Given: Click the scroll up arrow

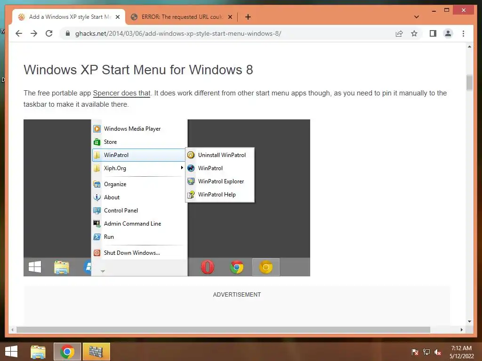Looking at the screenshot, I should 469,47.
